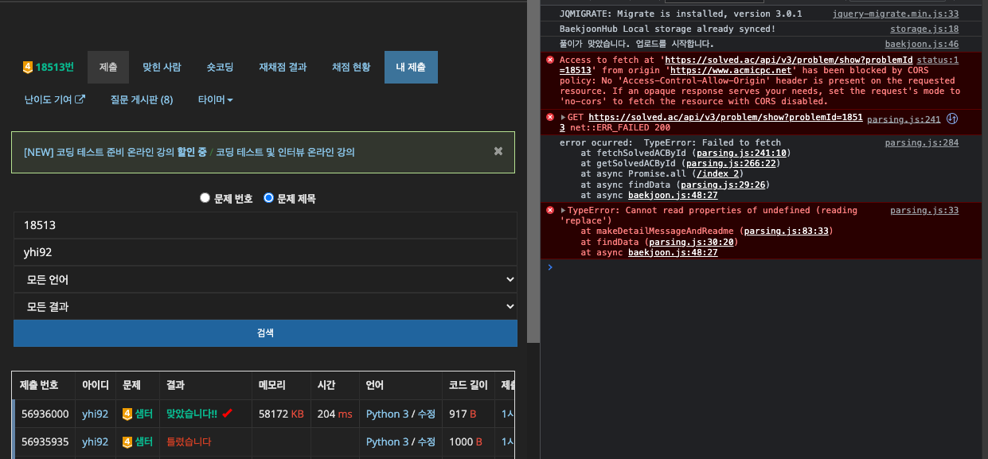Open the 타이머 dropdown menu
This screenshot has width=988, height=459.
coord(215,99)
